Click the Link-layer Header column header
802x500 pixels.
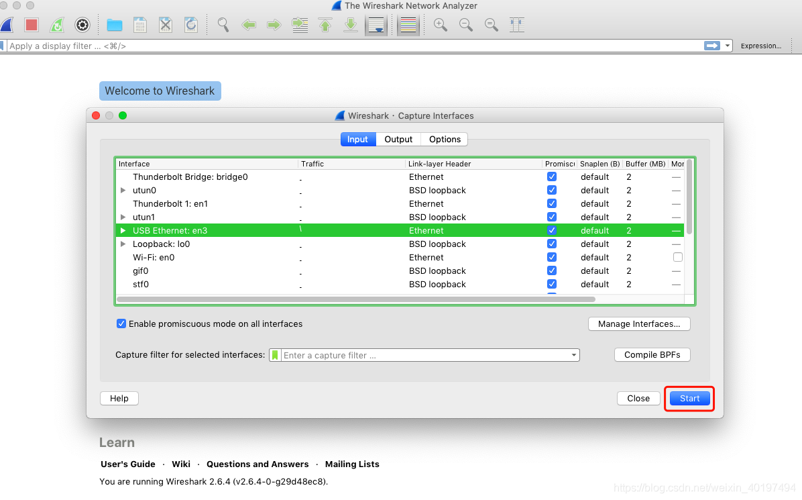(x=473, y=164)
